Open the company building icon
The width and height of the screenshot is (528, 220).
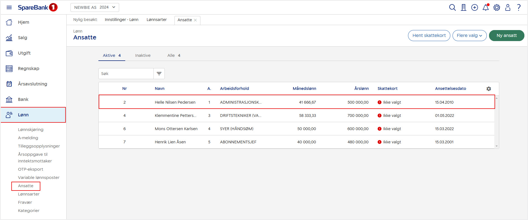[464, 7]
